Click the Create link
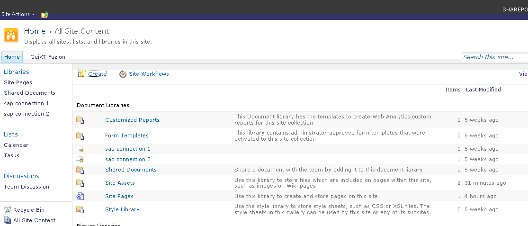 pos(98,74)
